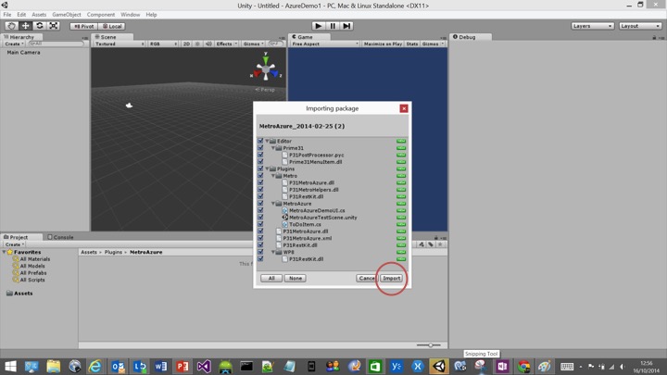The image size is (667, 375).
Task: Open the Component menu
Action: pos(101,15)
